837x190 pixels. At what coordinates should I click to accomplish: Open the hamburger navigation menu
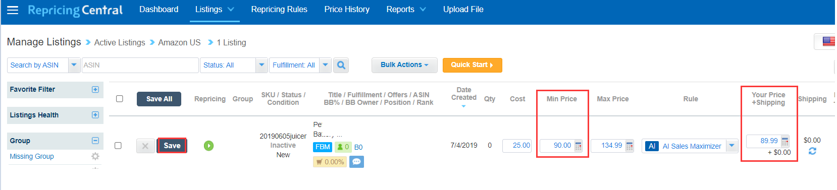click(13, 10)
